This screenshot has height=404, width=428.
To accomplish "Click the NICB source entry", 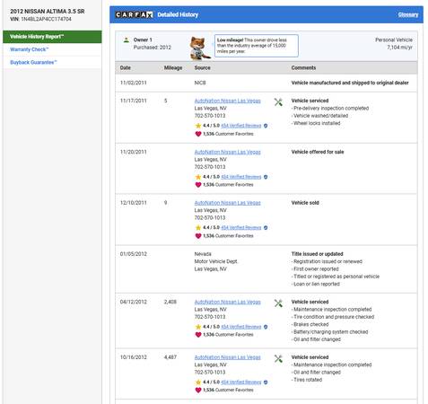I will [x=200, y=83].
